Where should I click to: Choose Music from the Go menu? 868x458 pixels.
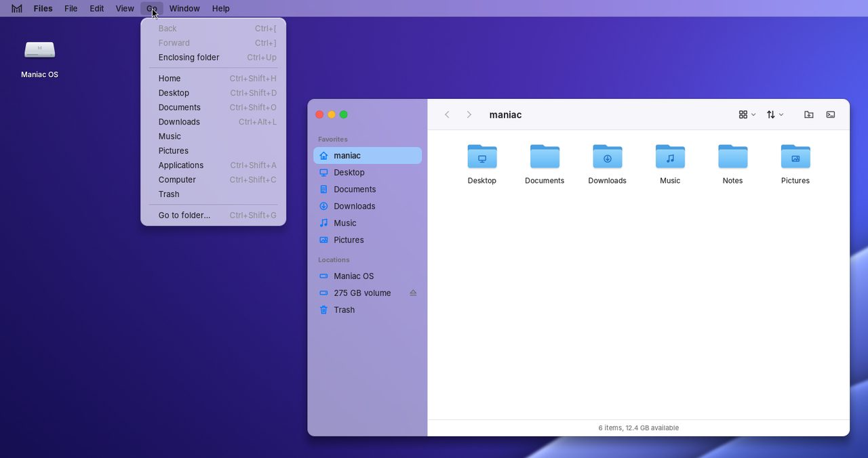tap(213, 136)
